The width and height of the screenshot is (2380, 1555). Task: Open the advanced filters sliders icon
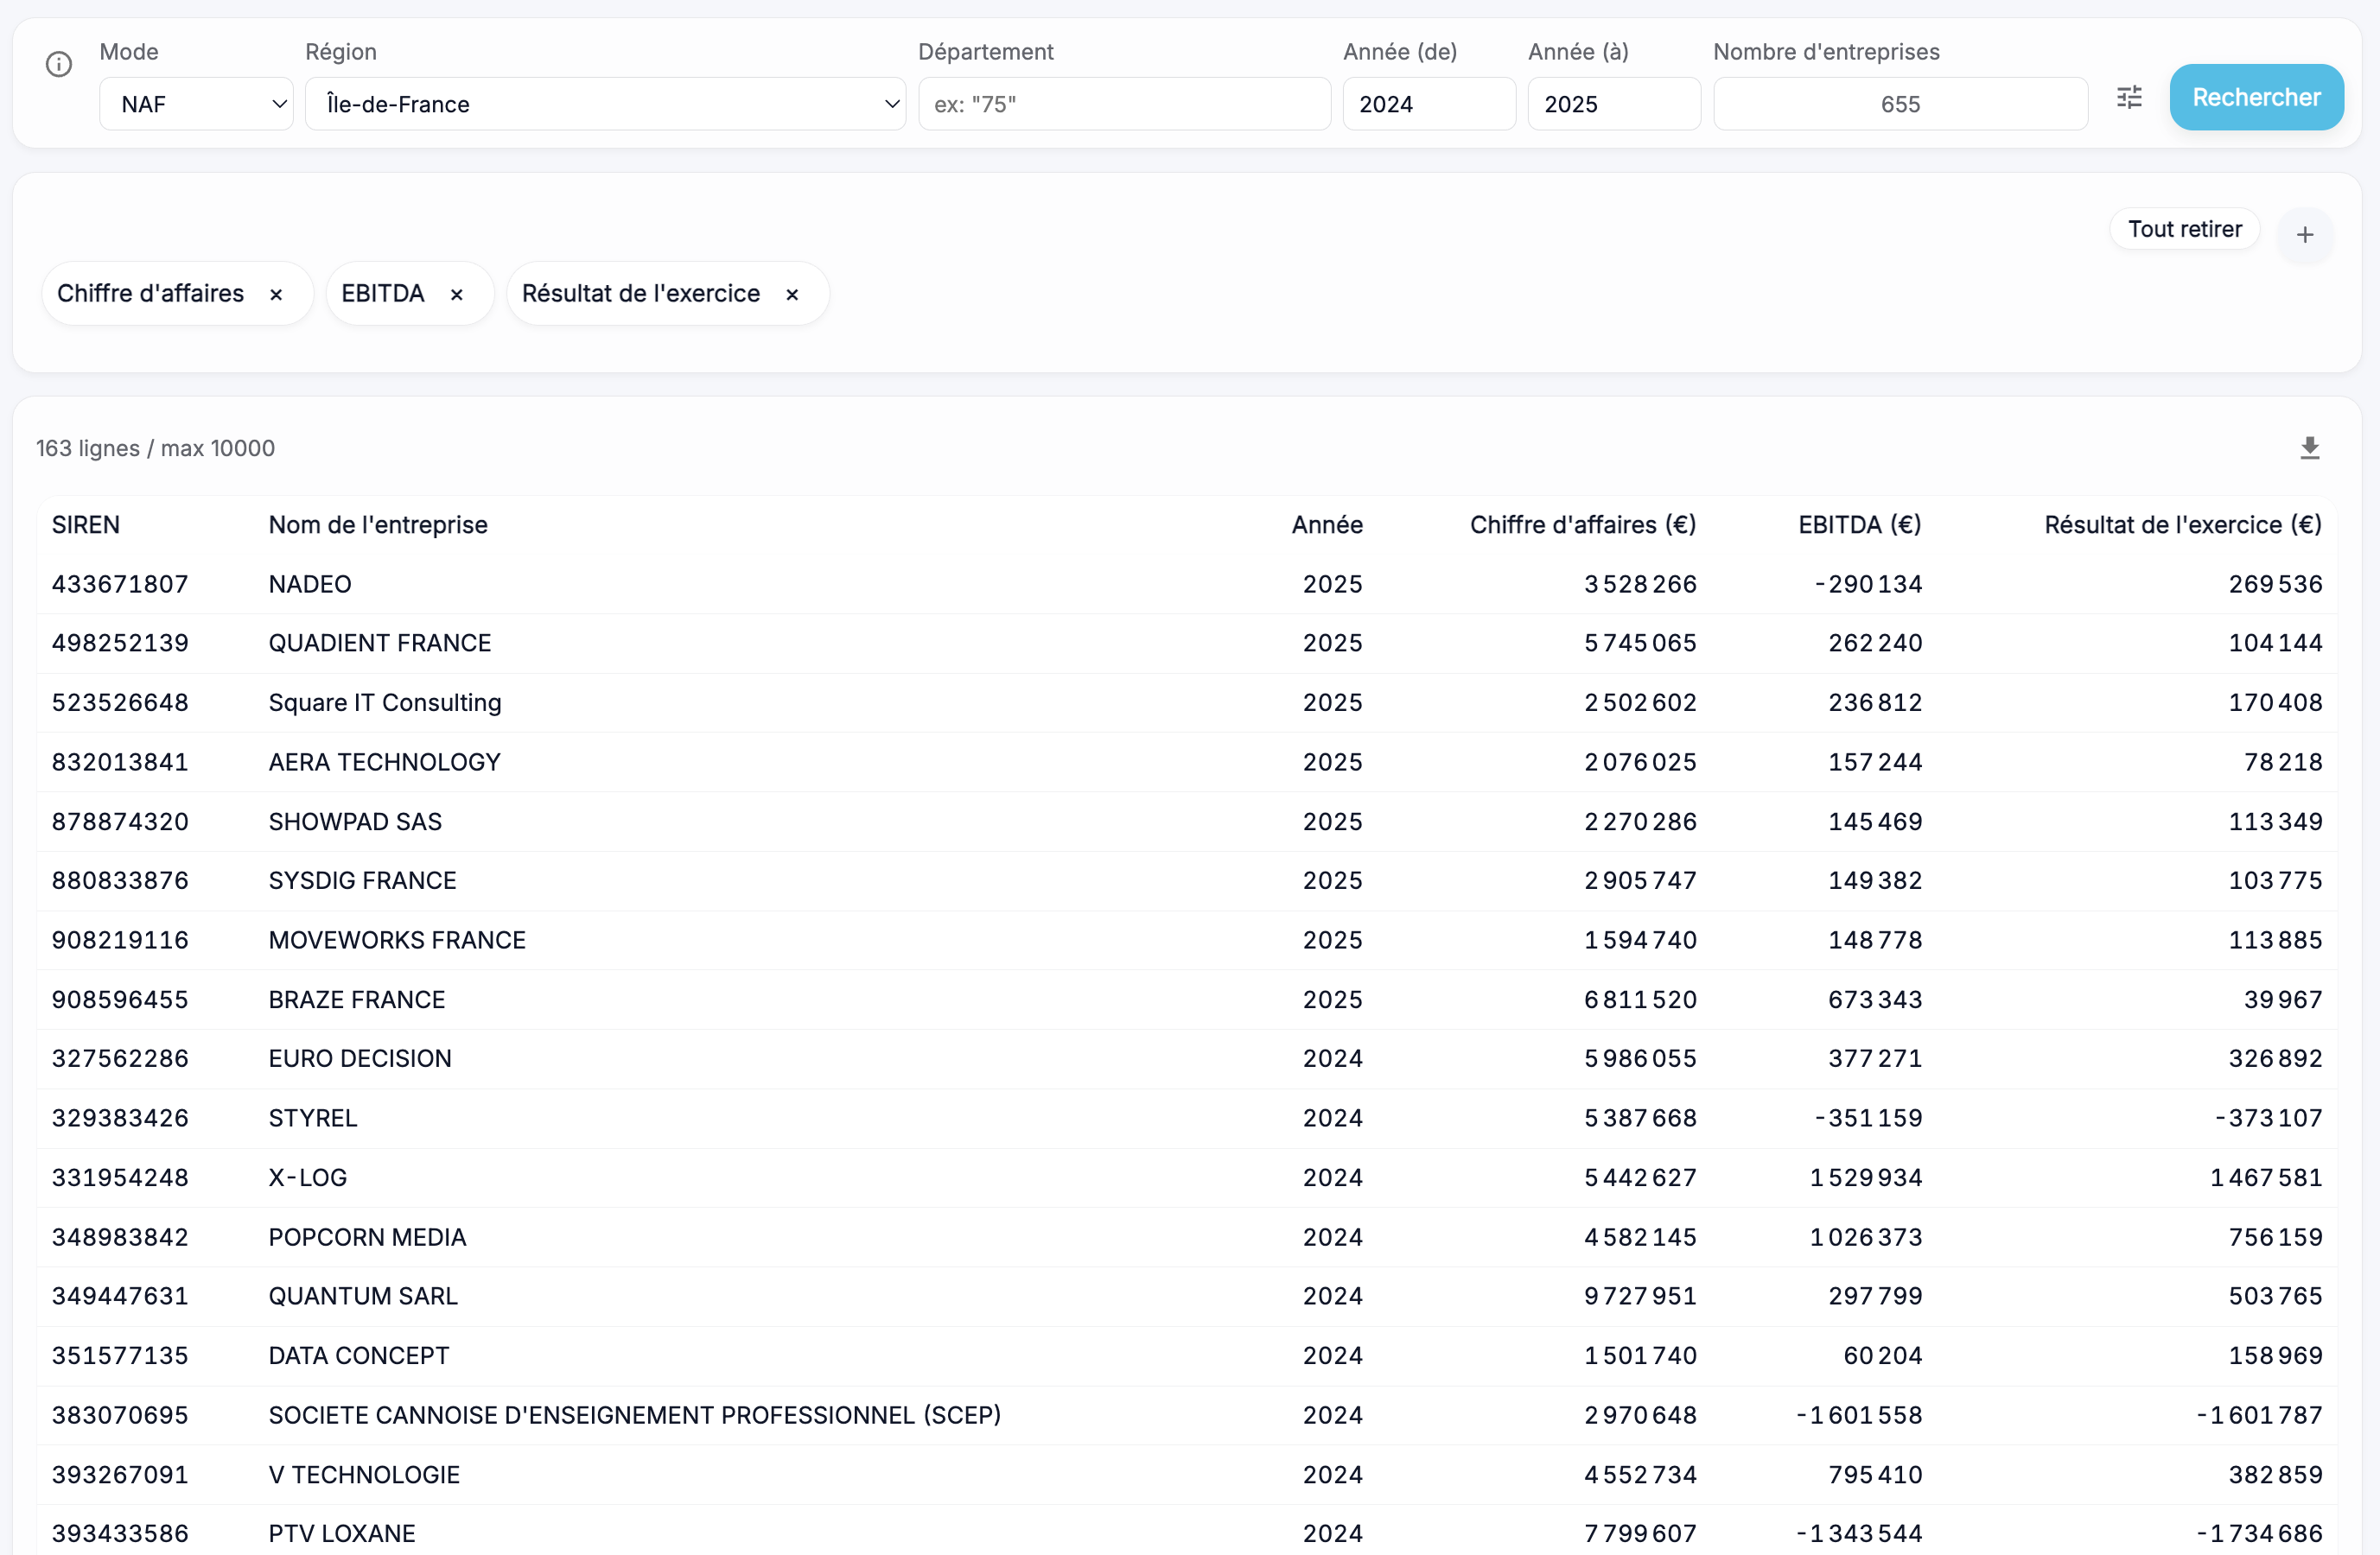2129,97
